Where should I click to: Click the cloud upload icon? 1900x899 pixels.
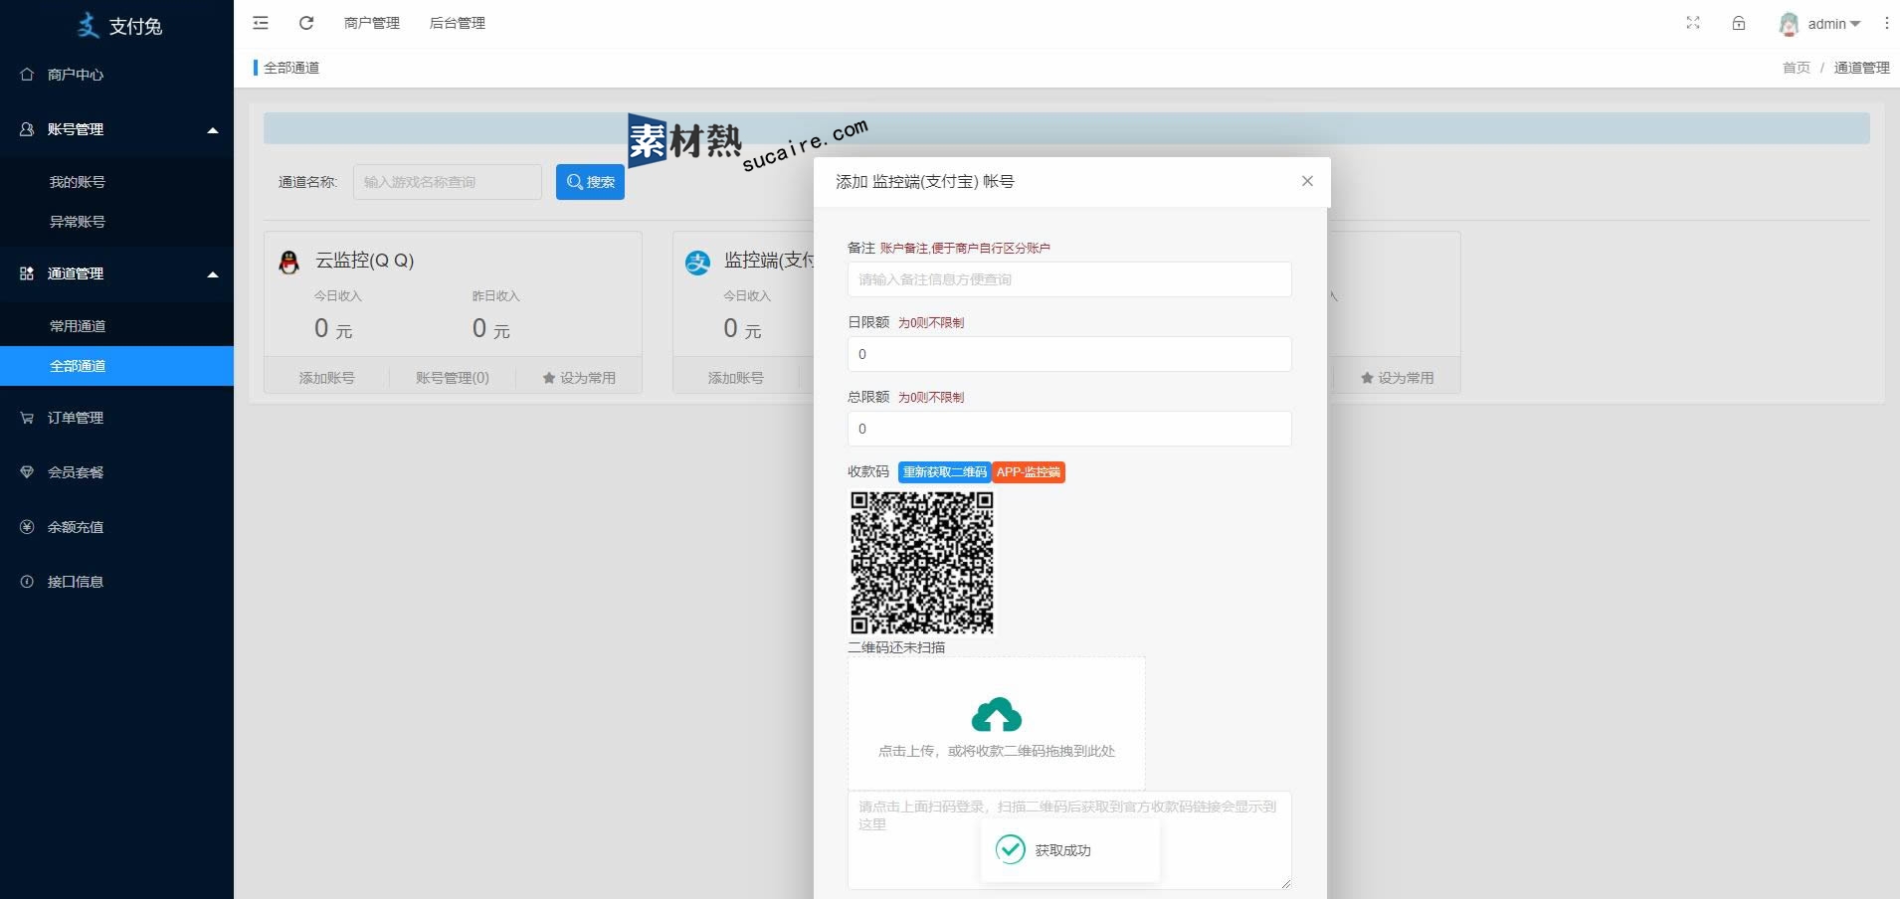click(997, 715)
